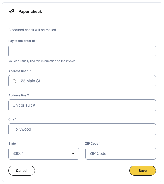Open the State select showing 33004
Viewport: 164px width, 184px height.
(44, 153)
